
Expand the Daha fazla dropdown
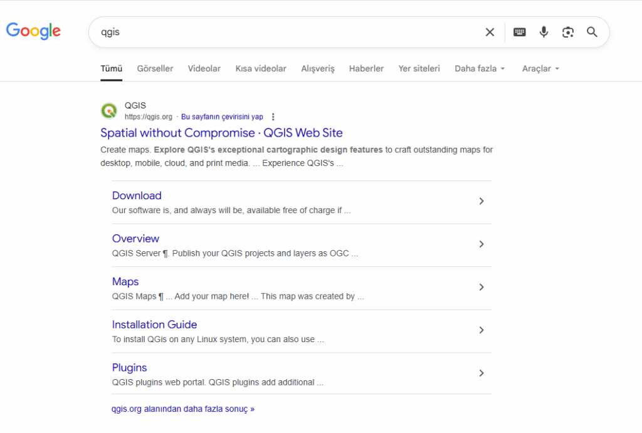pos(480,68)
